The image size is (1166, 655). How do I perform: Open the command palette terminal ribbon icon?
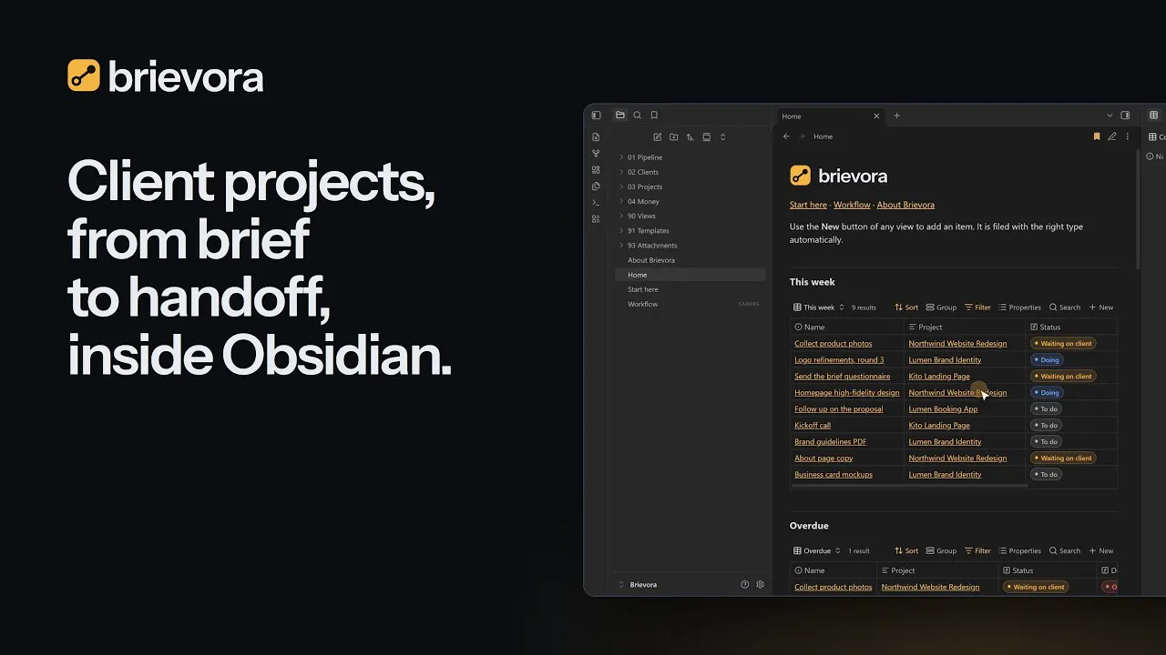pyautogui.click(x=596, y=203)
